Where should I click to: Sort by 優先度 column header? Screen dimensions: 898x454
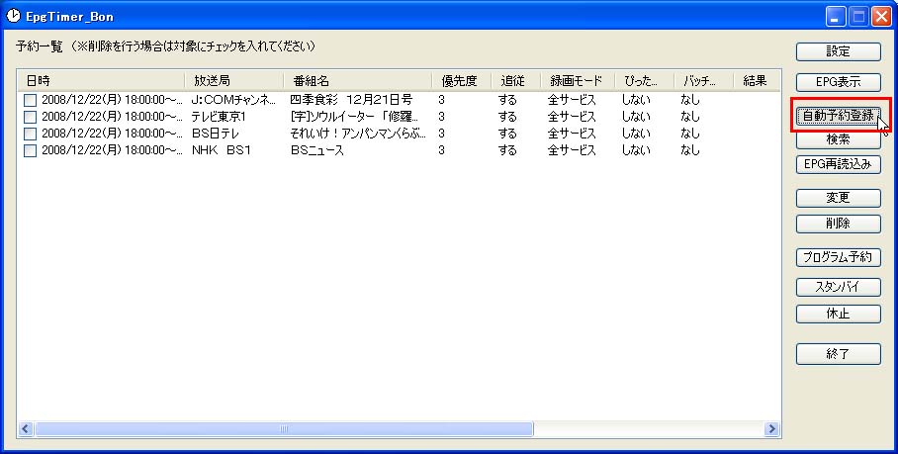[462, 81]
